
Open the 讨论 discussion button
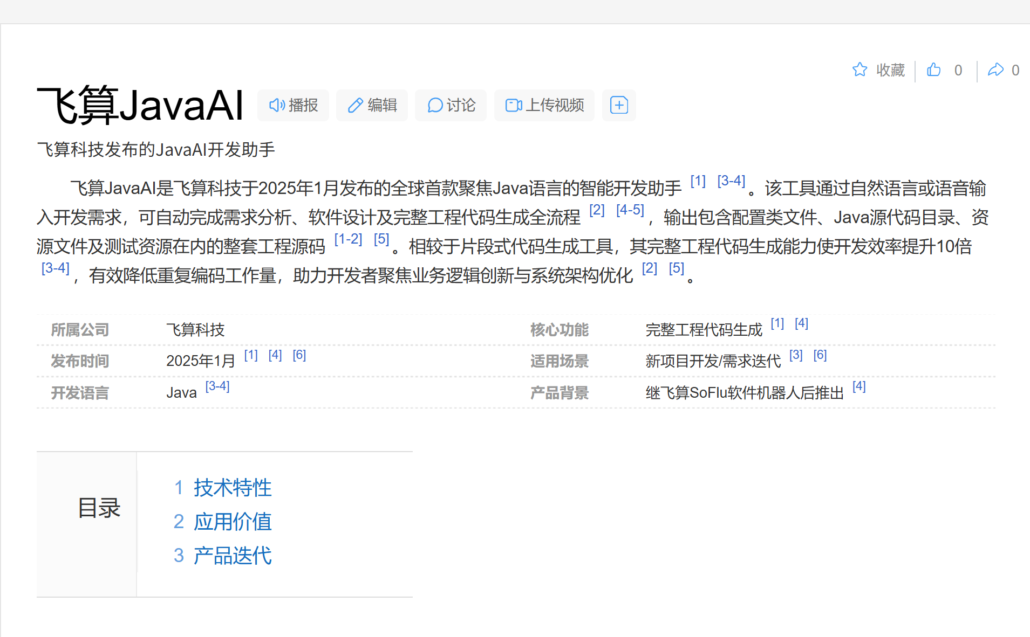(451, 105)
